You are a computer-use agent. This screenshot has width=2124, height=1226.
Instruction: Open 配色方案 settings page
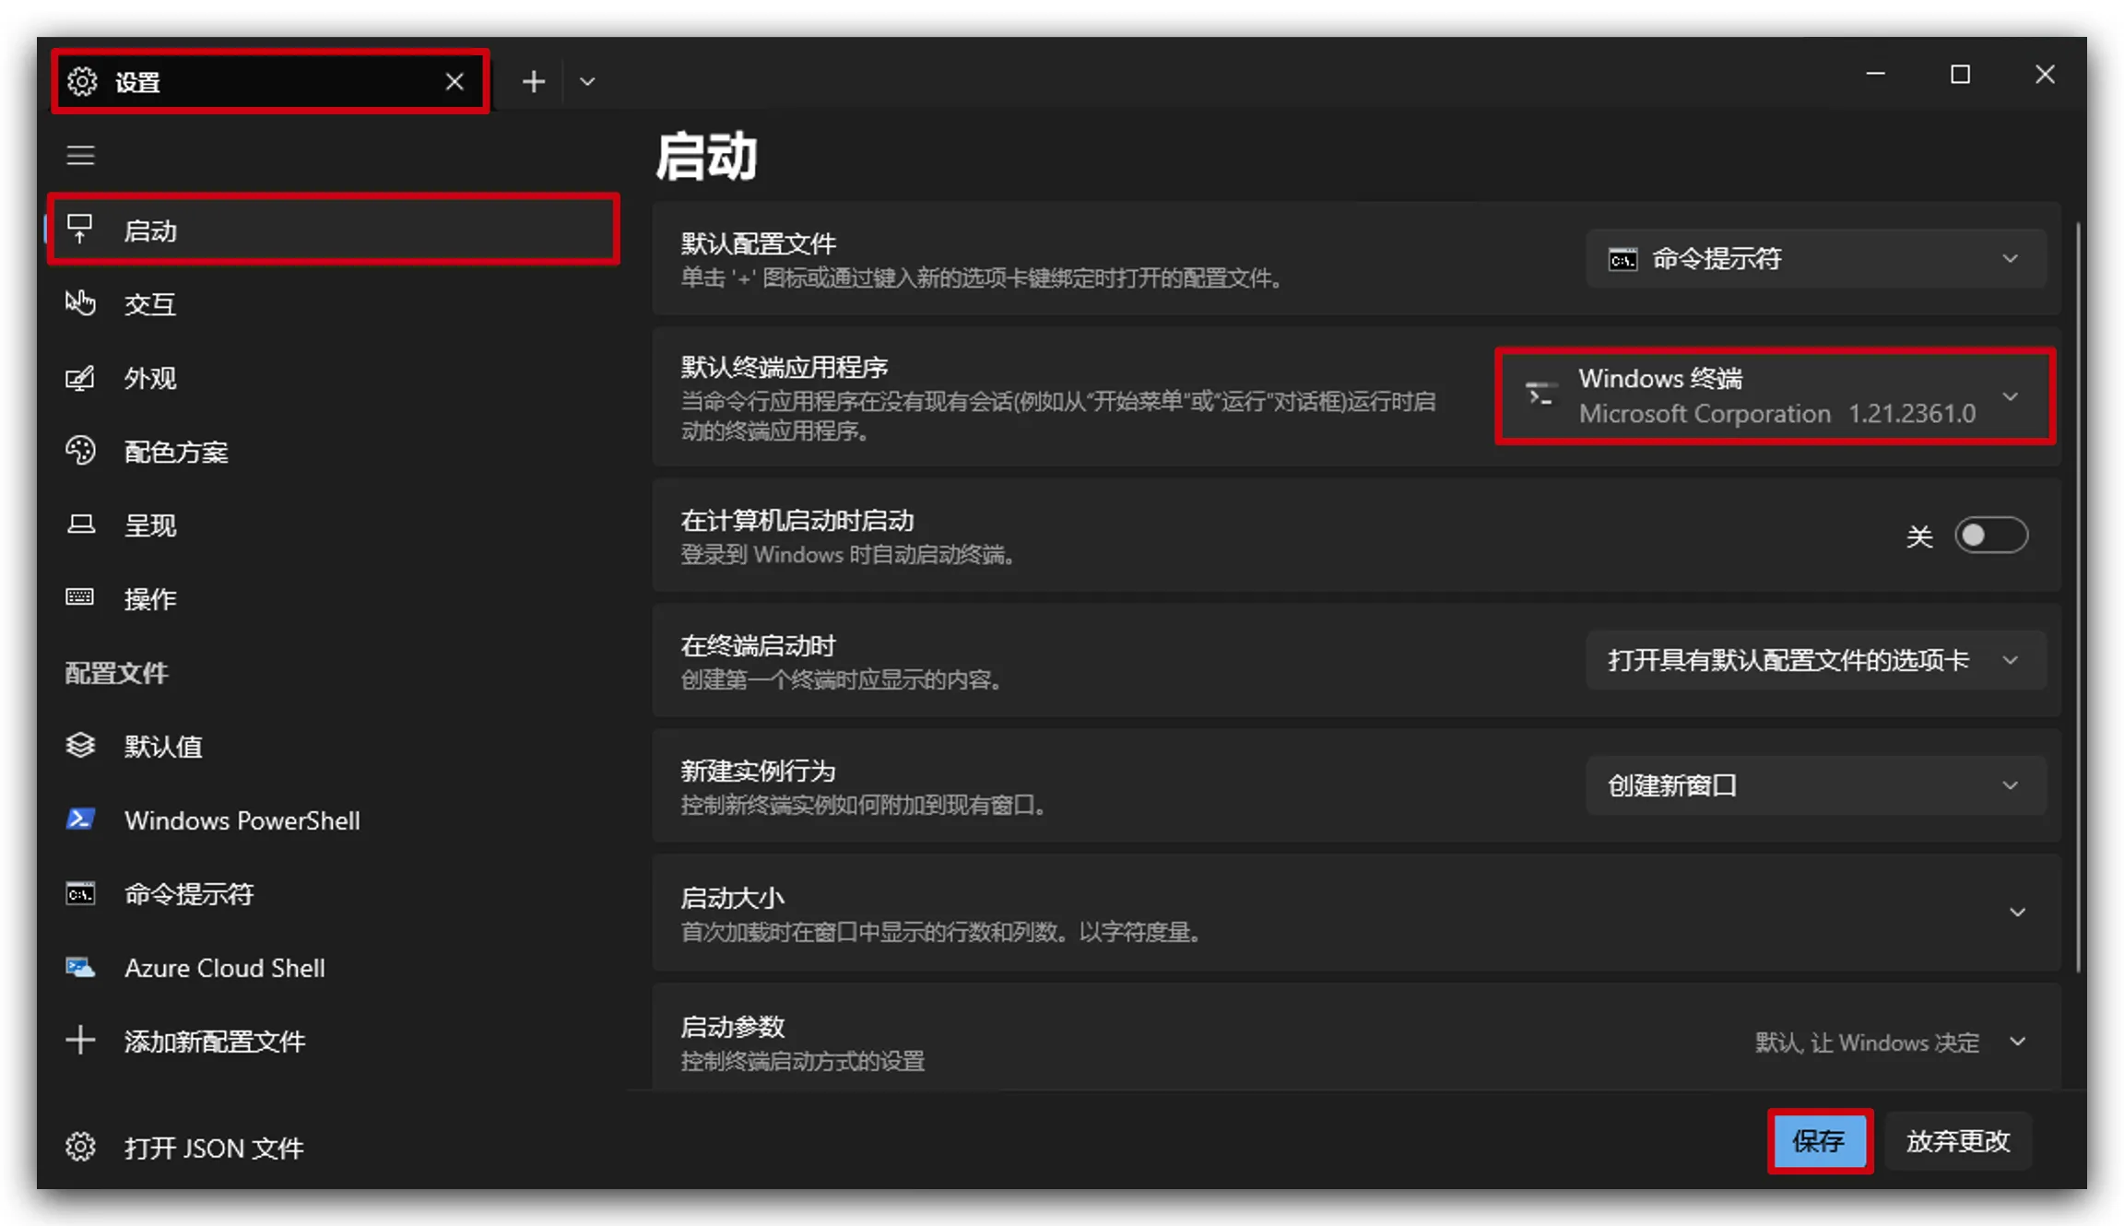pos(334,451)
